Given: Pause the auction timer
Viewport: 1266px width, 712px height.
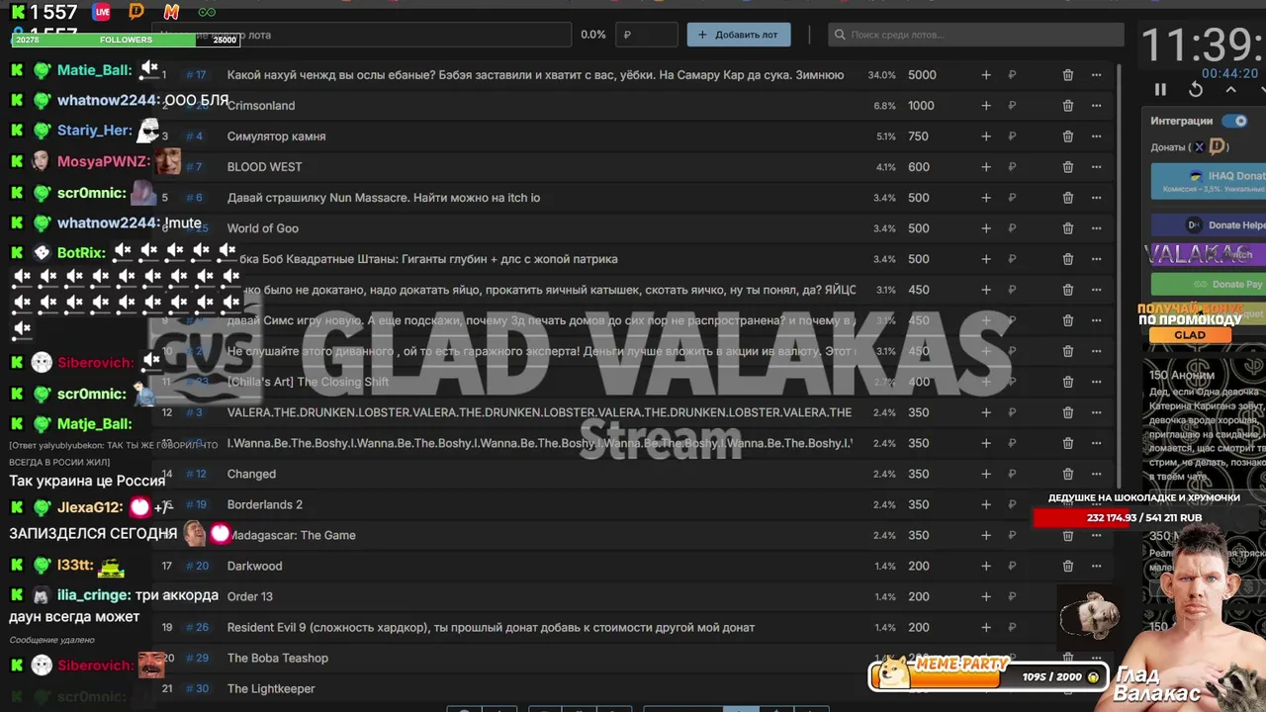Looking at the screenshot, I should [1160, 89].
